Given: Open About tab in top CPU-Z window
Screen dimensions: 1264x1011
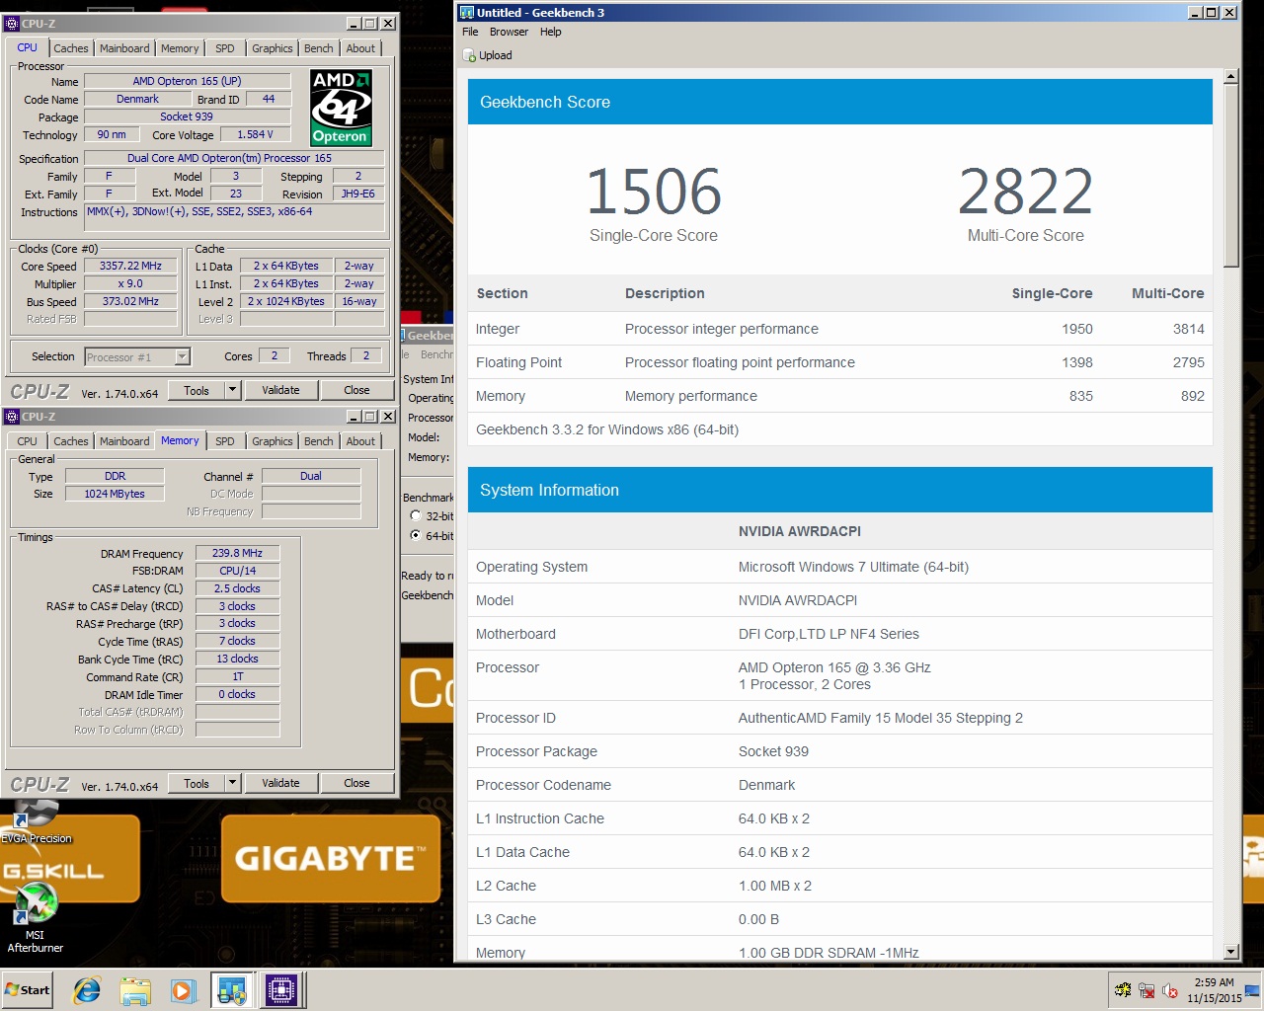Looking at the screenshot, I should click(360, 48).
